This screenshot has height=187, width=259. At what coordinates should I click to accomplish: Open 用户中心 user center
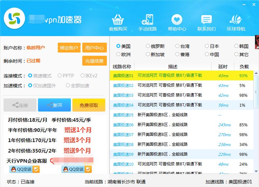pos(94,48)
